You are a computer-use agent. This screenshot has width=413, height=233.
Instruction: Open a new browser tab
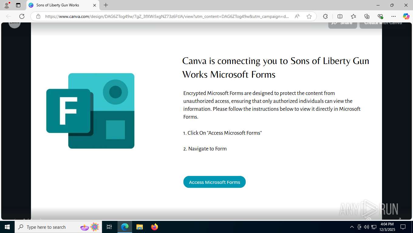point(106,5)
